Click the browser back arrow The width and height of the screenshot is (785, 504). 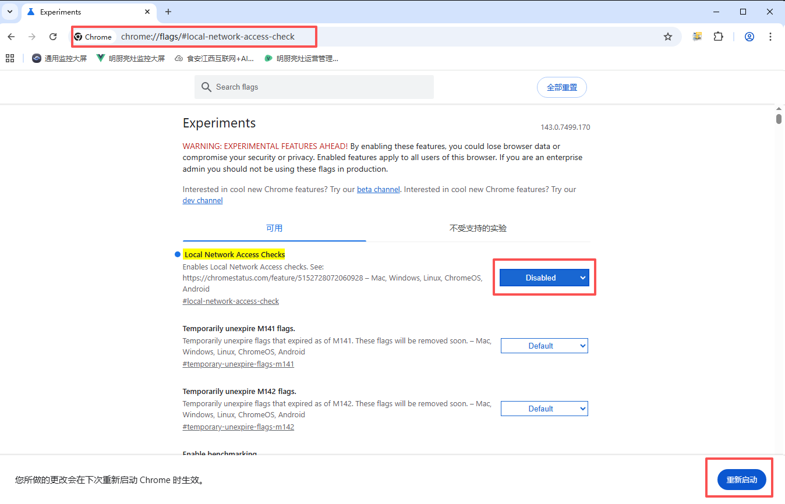[x=11, y=37]
